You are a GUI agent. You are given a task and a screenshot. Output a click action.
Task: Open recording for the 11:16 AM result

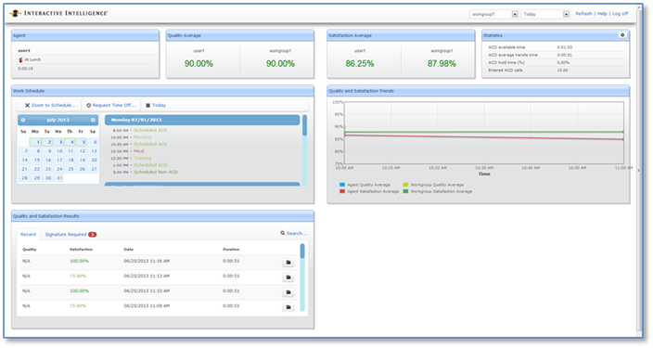(288, 263)
